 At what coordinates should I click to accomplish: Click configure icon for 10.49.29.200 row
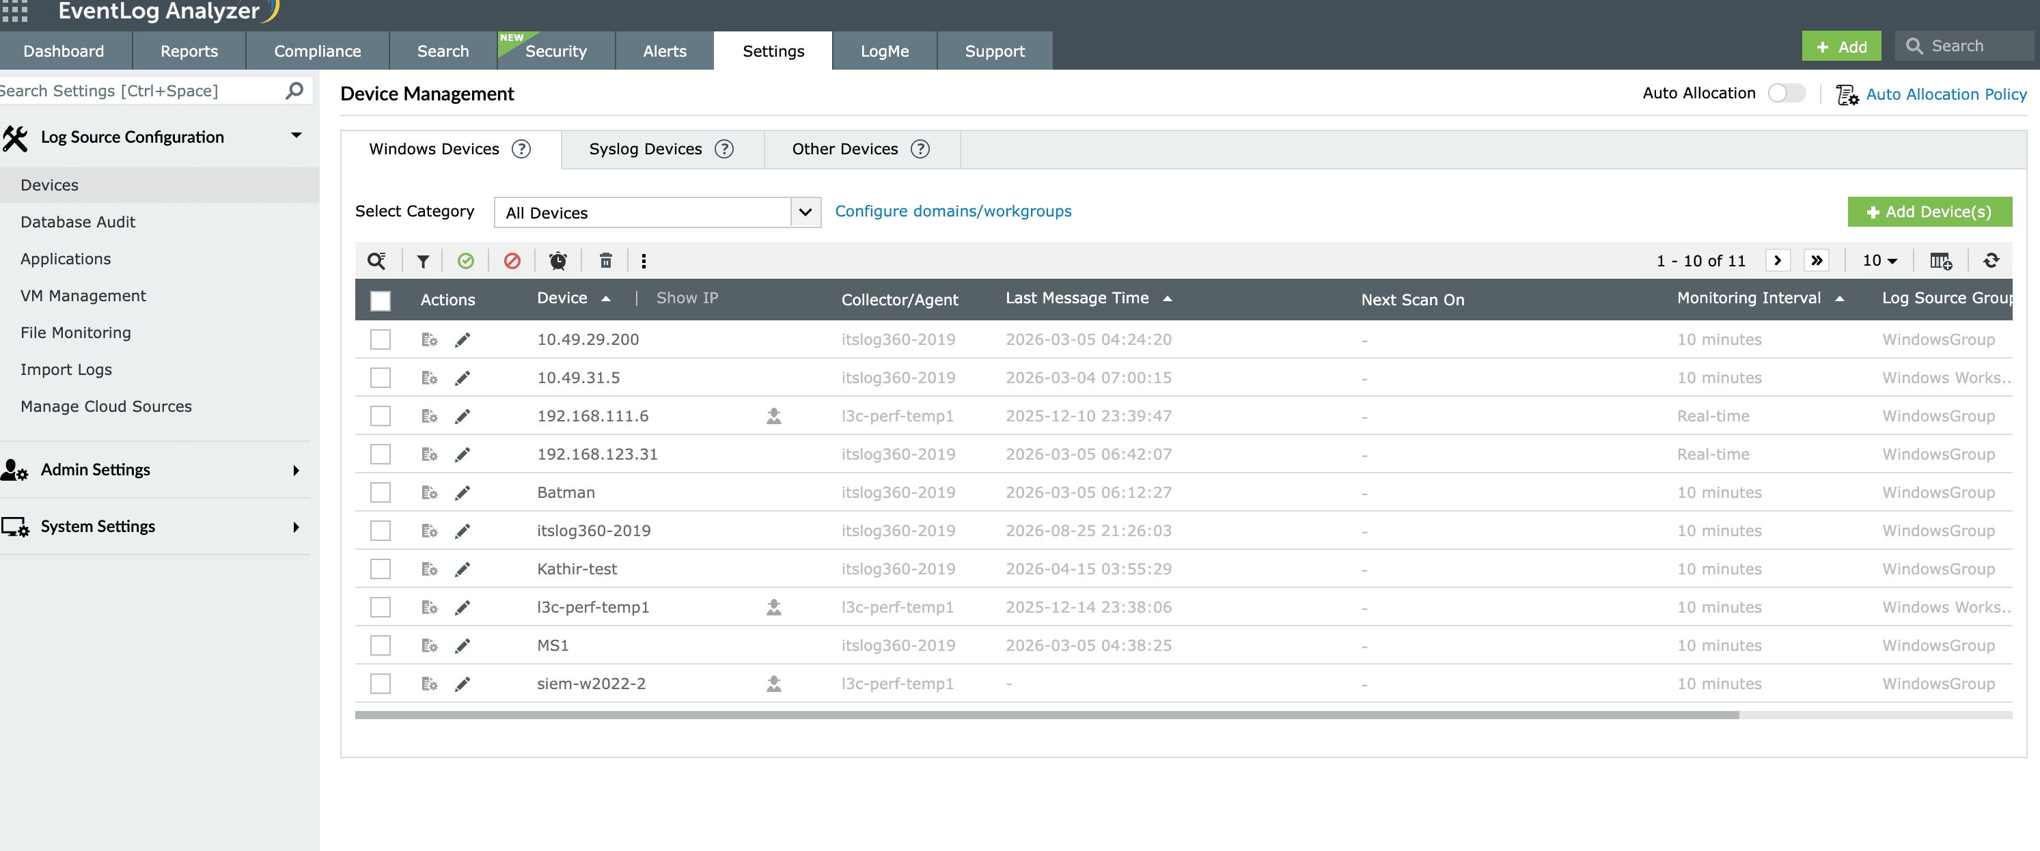pyautogui.click(x=429, y=339)
